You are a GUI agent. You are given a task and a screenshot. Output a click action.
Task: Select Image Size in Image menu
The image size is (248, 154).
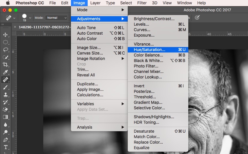click(99, 48)
